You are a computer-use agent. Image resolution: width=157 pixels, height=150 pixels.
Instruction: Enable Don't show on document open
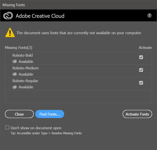point(7,128)
